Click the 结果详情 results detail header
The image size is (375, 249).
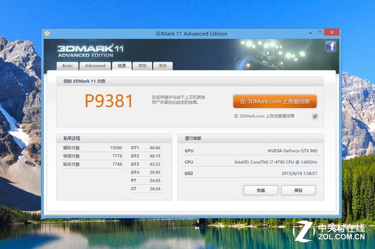[x=71, y=138]
